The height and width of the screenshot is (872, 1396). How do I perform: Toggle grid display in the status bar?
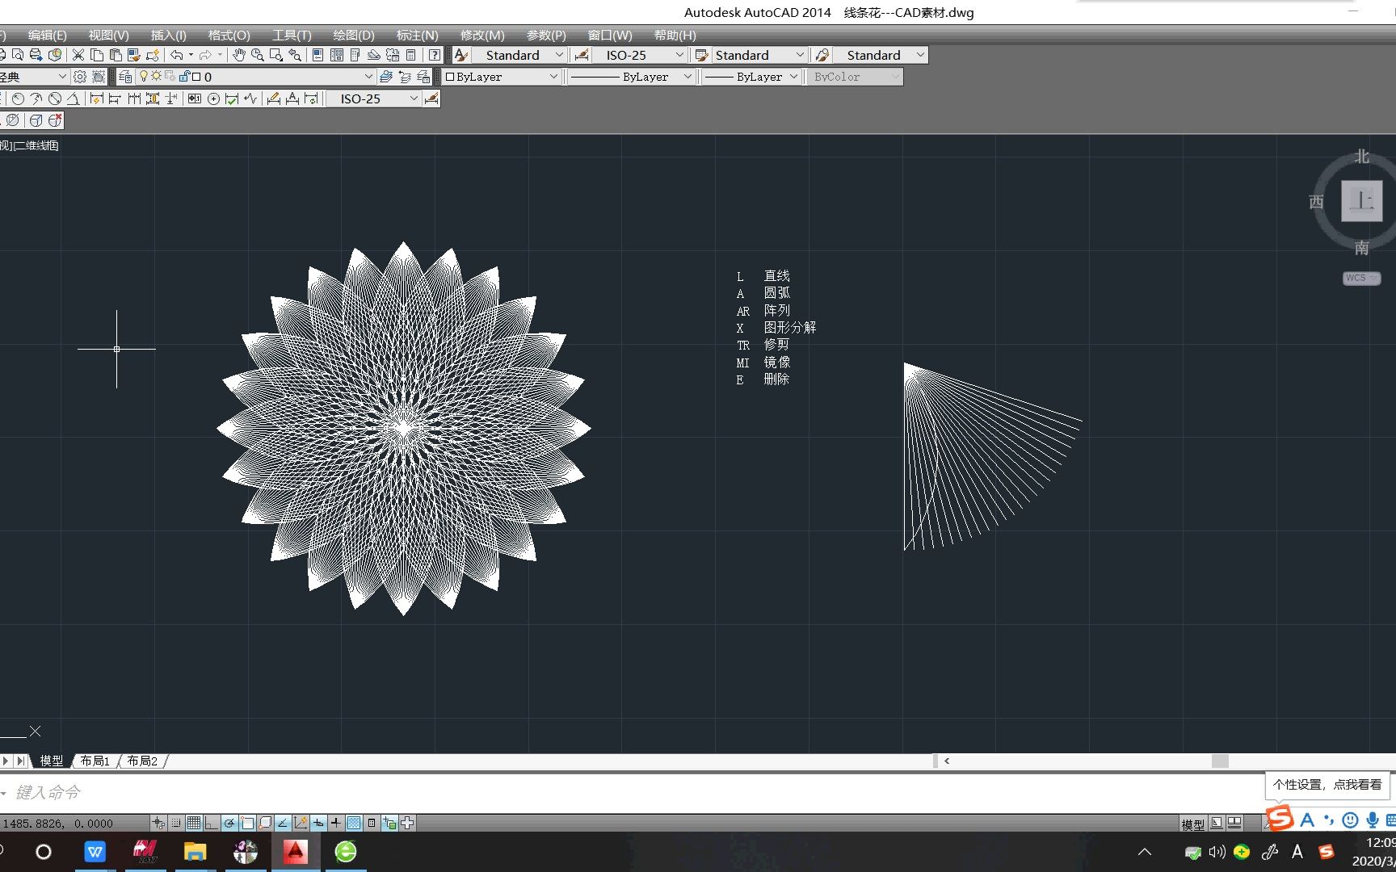[193, 823]
